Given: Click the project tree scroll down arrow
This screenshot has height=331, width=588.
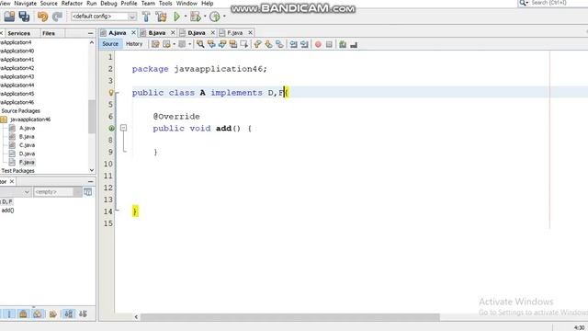Looking at the screenshot, I should 92,170.
